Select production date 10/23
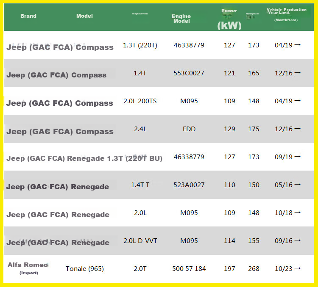This screenshot has width=318, height=287. [287, 268]
